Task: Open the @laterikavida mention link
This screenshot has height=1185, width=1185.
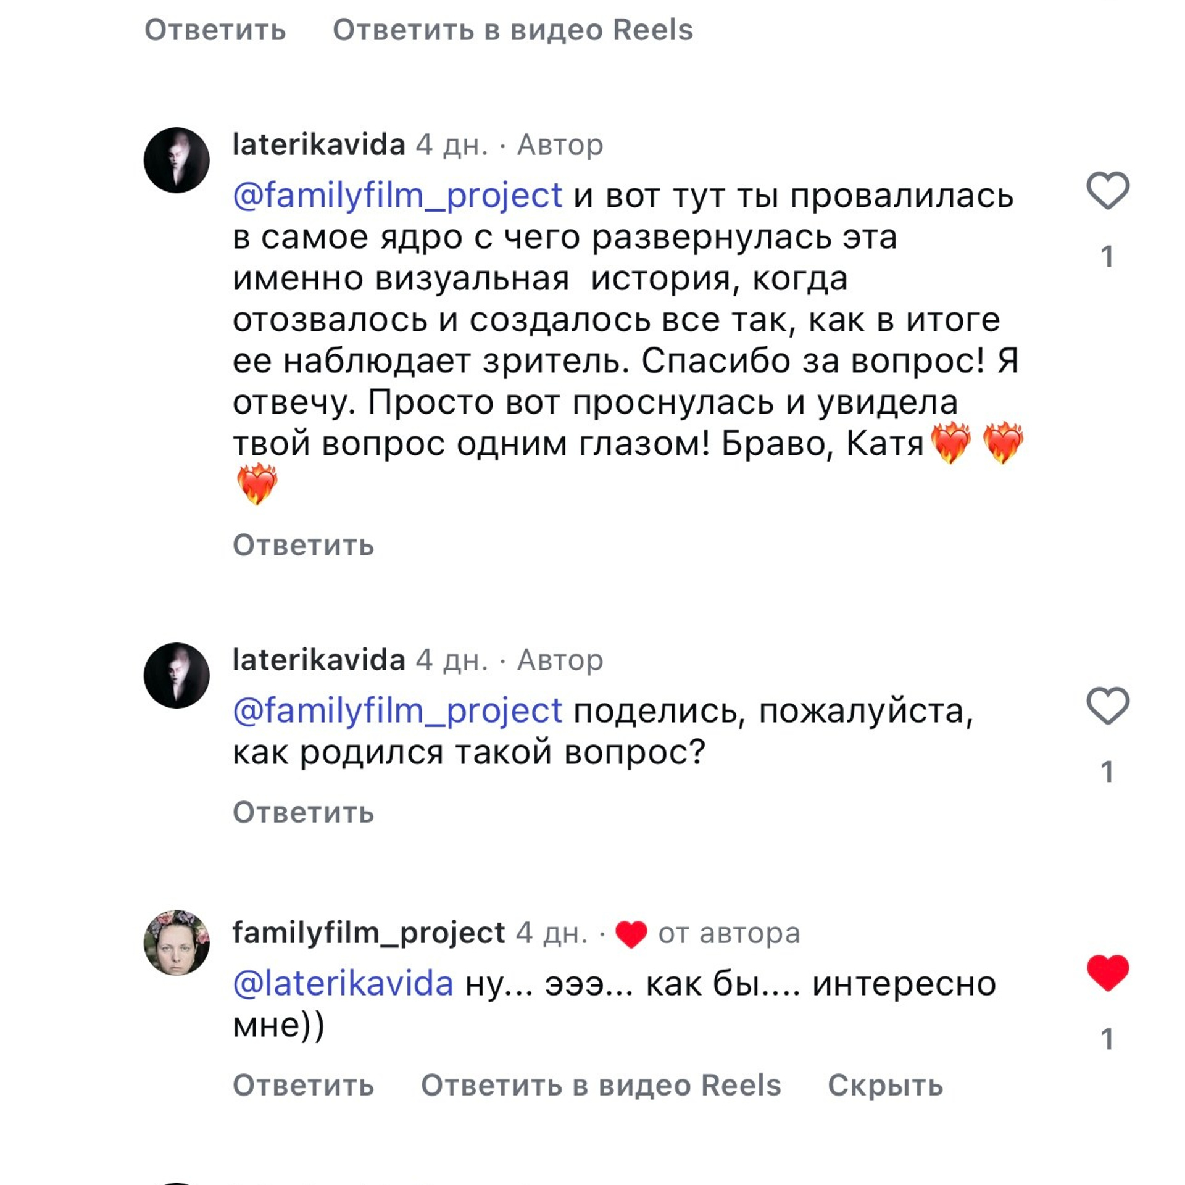Action: pyautogui.click(x=343, y=983)
